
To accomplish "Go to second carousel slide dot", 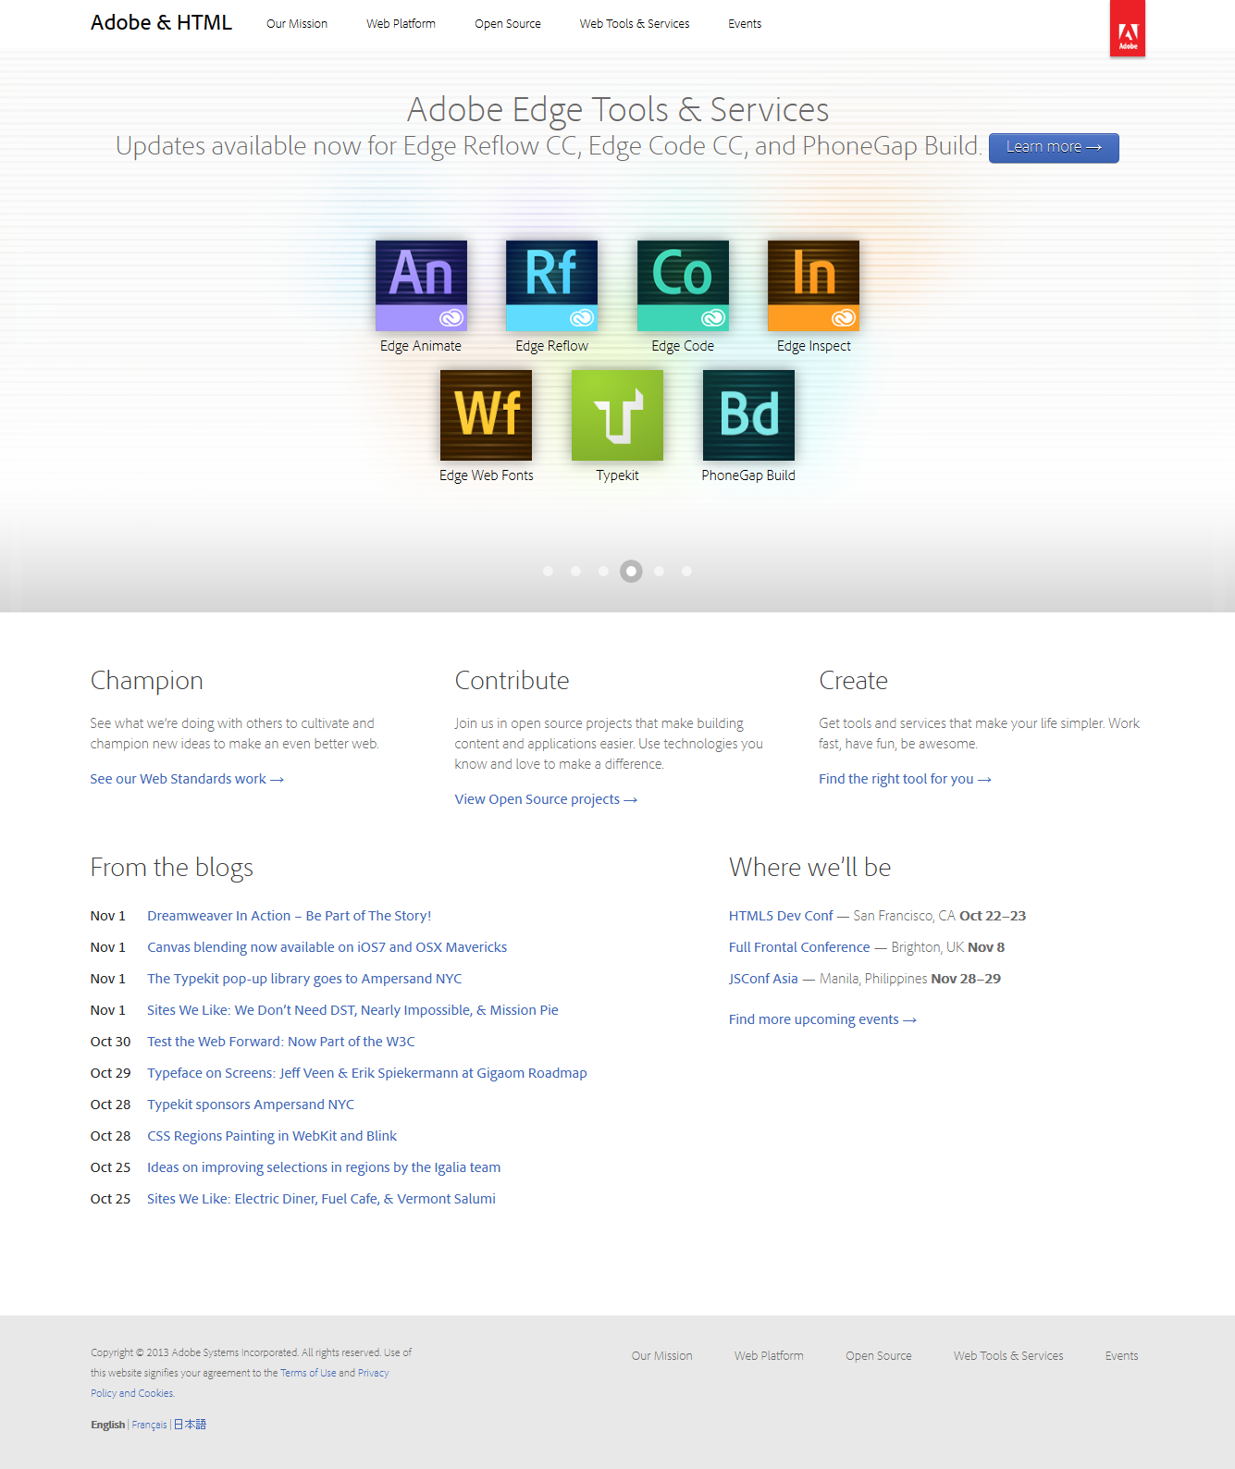I will point(575,571).
